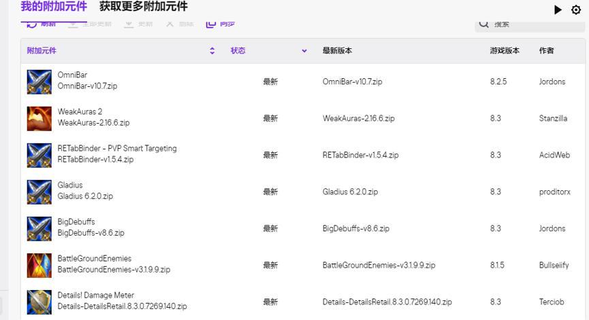
Task: Click WeakAuras-2.16.6.zip in latest version column
Action: point(358,118)
